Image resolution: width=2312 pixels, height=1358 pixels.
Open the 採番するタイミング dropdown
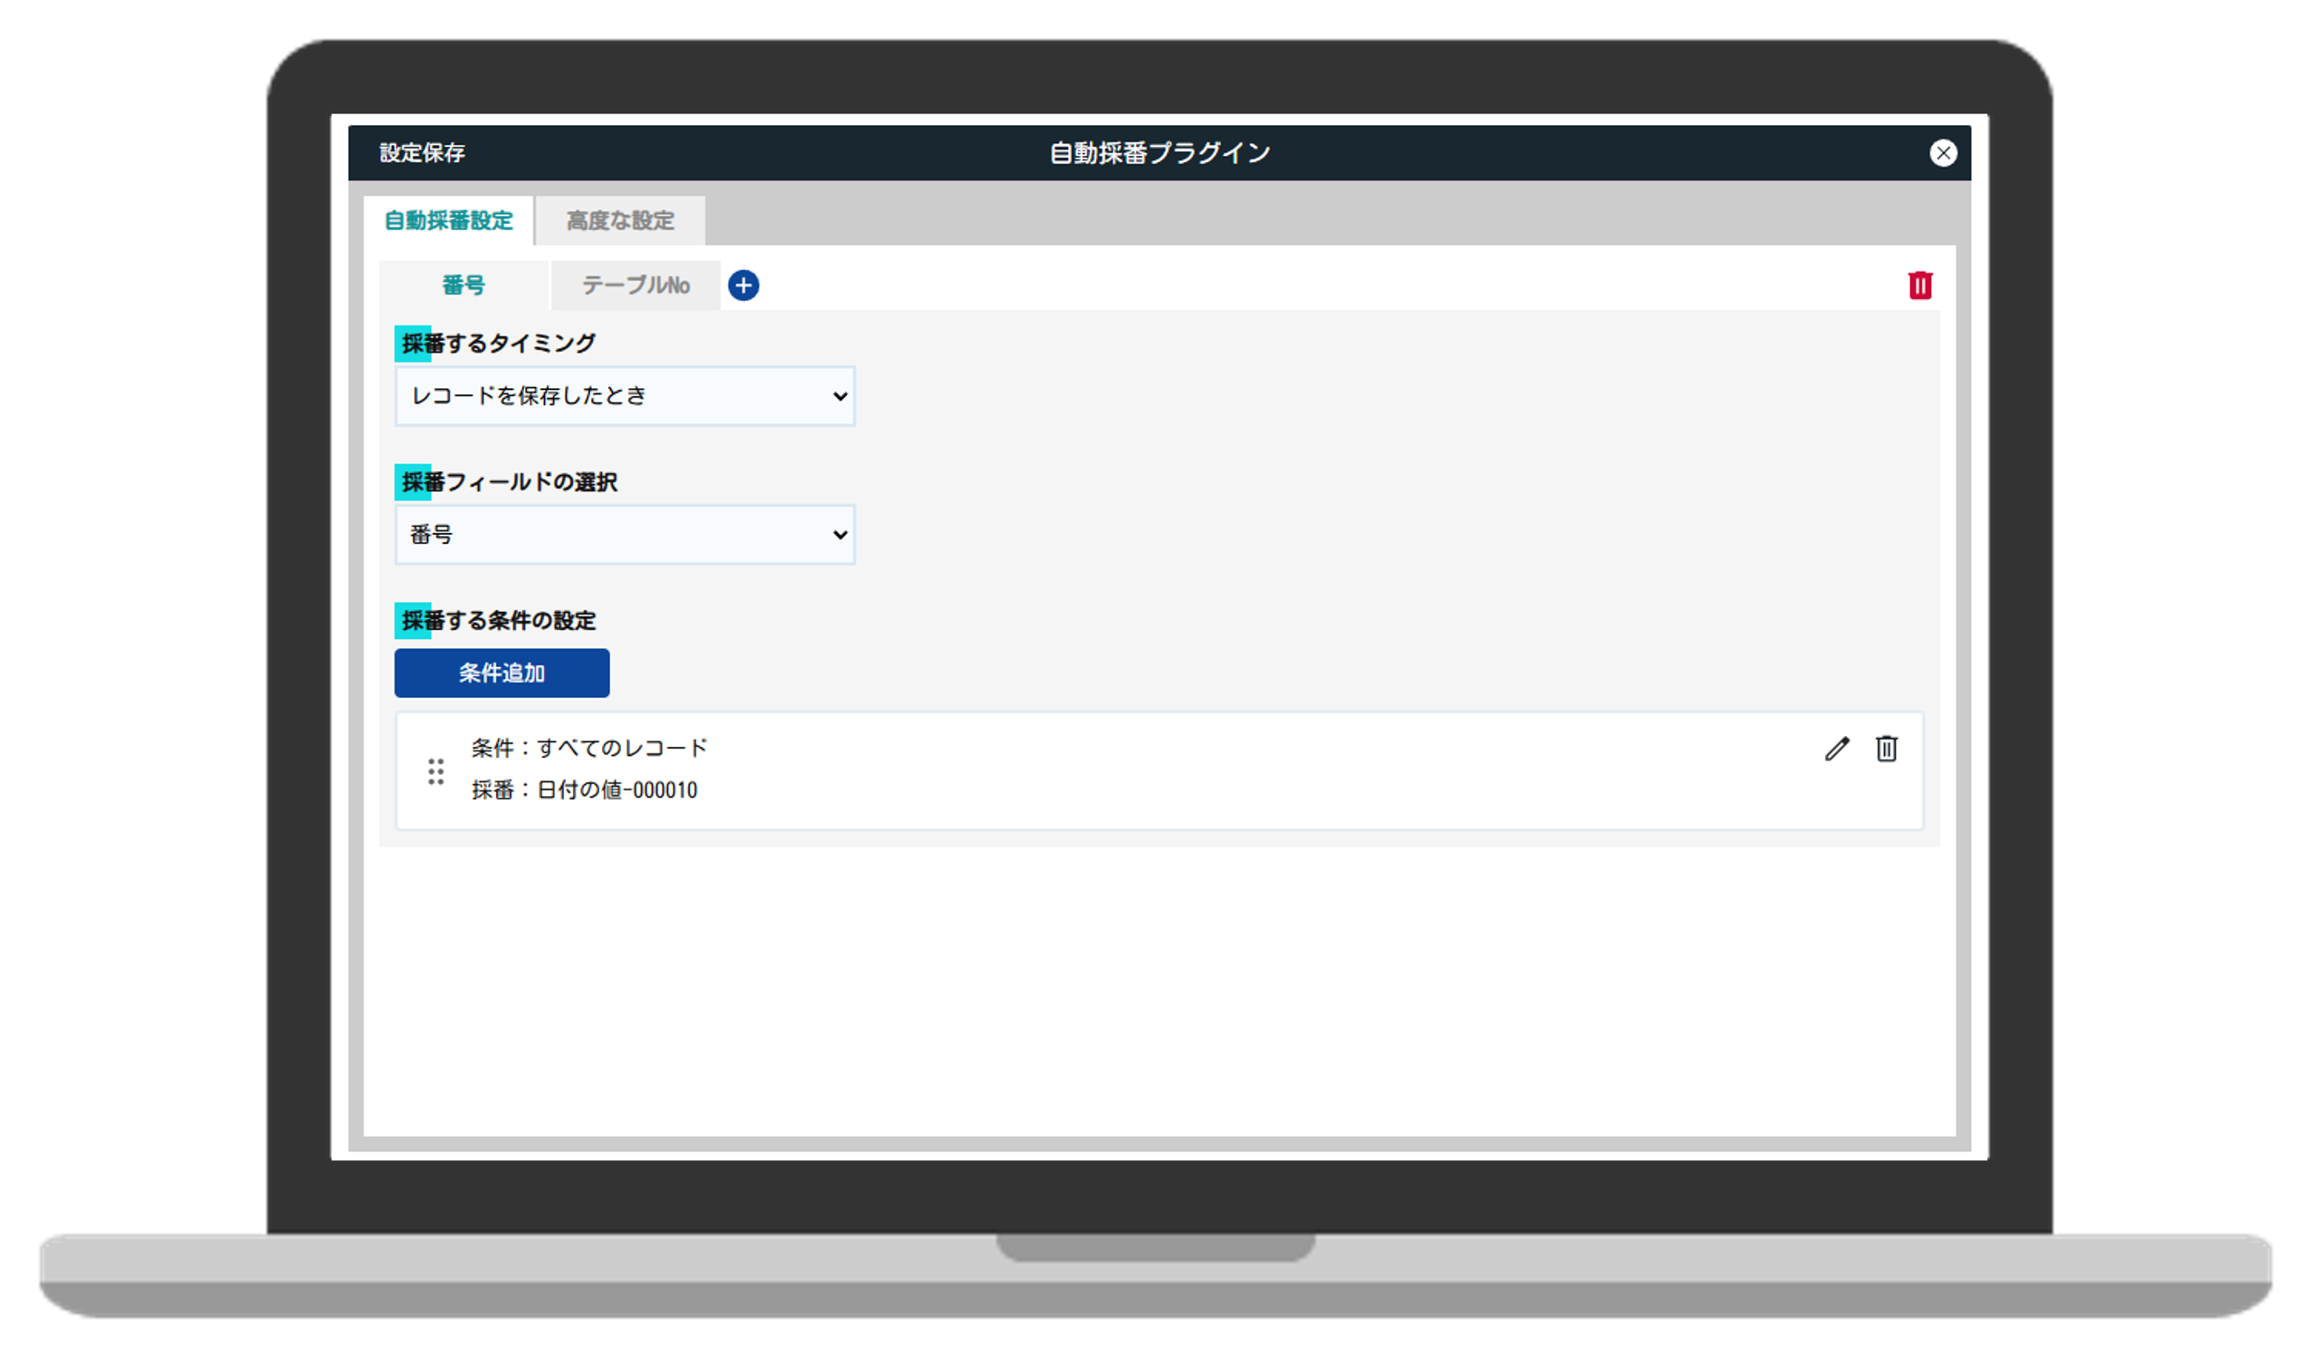(x=625, y=396)
